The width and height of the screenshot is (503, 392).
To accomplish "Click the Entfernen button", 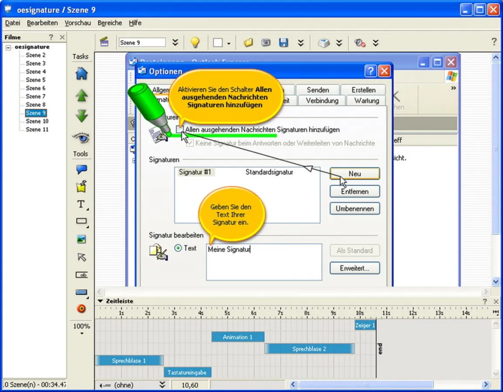I will (354, 191).
